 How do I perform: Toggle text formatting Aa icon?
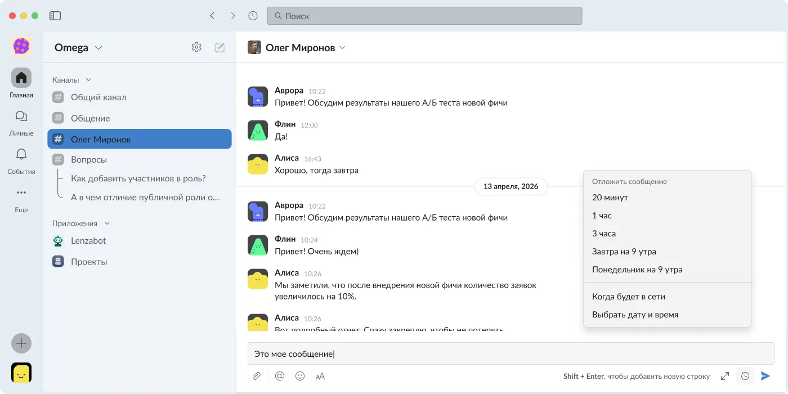pos(320,376)
